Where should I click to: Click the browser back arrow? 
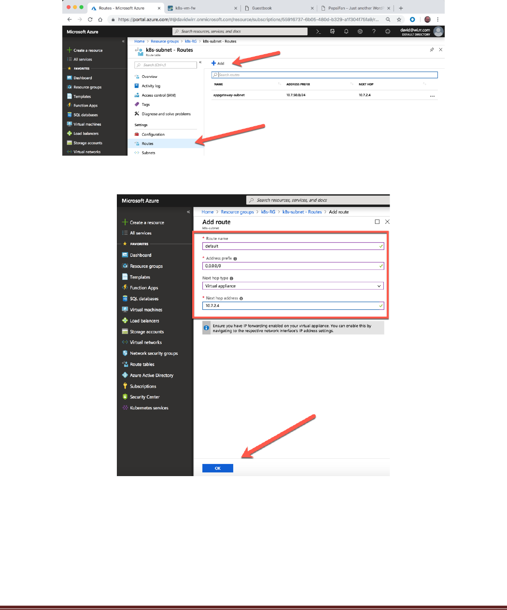pos(70,20)
